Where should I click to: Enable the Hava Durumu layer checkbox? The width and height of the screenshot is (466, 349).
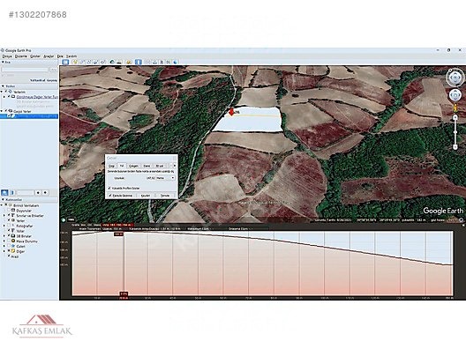(9, 241)
